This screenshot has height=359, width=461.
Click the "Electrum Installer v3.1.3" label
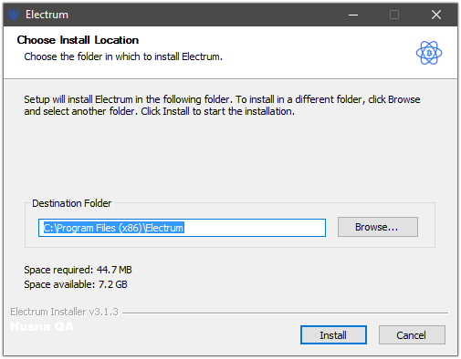click(64, 312)
